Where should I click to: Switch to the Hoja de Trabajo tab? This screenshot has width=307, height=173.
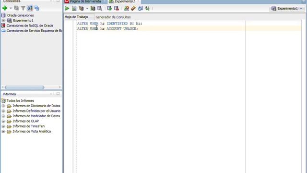[x=76, y=17]
